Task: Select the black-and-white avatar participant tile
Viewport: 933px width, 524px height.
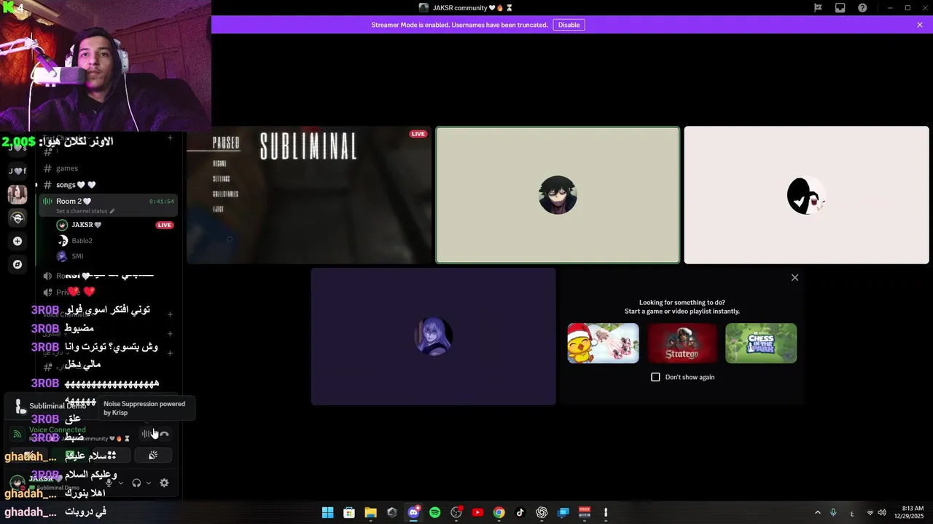Action: [x=806, y=195]
